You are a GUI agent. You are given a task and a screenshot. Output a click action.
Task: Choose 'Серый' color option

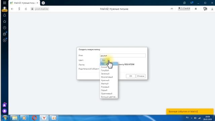[109, 90]
